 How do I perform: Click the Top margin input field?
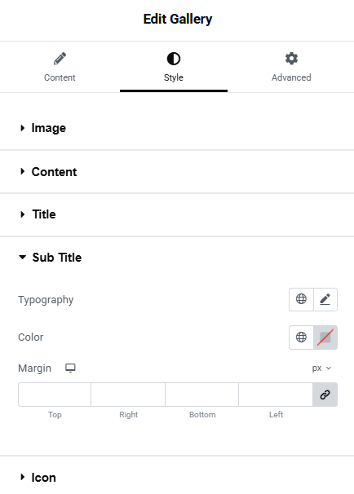pyautogui.click(x=55, y=395)
